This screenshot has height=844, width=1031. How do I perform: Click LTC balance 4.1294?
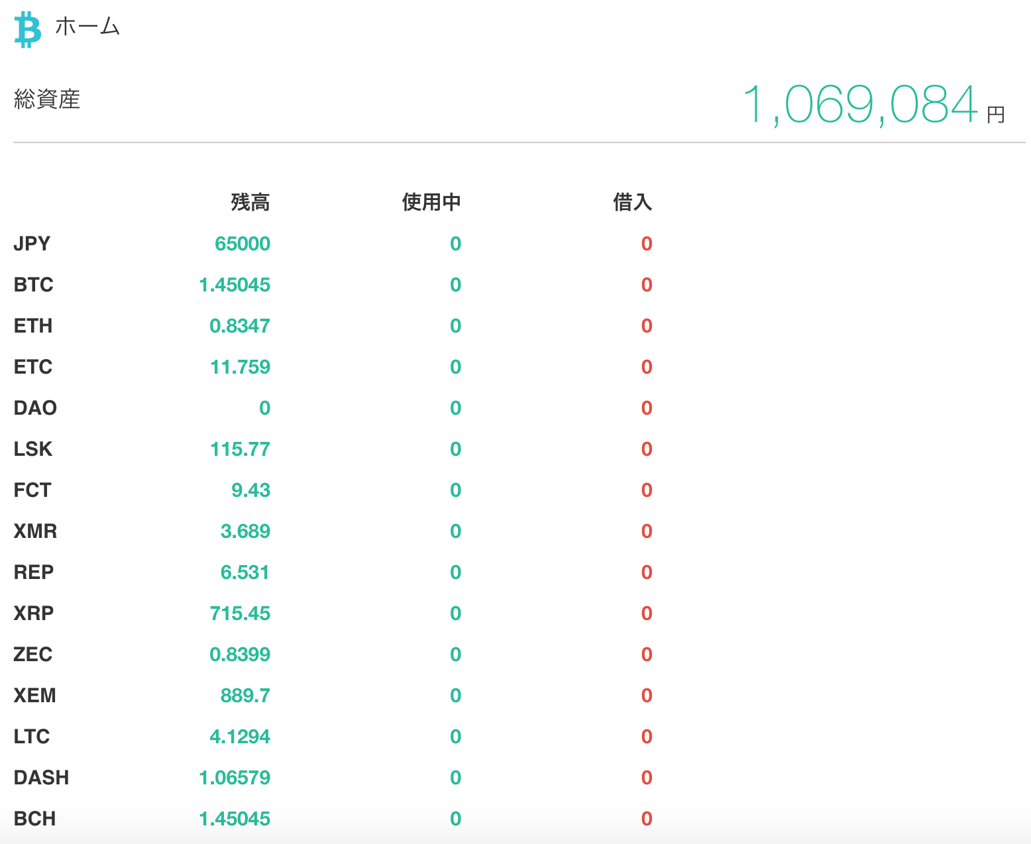click(x=240, y=736)
